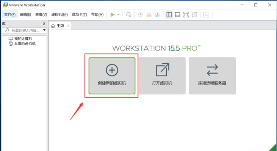This screenshot has height=151, width=277.
Task: Click the library search input field
Action: [25, 30]
